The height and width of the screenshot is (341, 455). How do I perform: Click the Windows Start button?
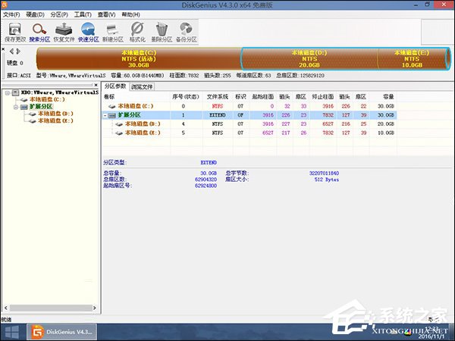tap(12, 332)
